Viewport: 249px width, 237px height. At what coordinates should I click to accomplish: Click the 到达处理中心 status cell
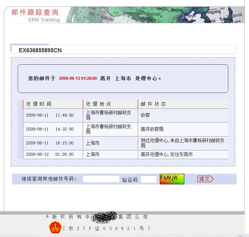tap(183, 143)
